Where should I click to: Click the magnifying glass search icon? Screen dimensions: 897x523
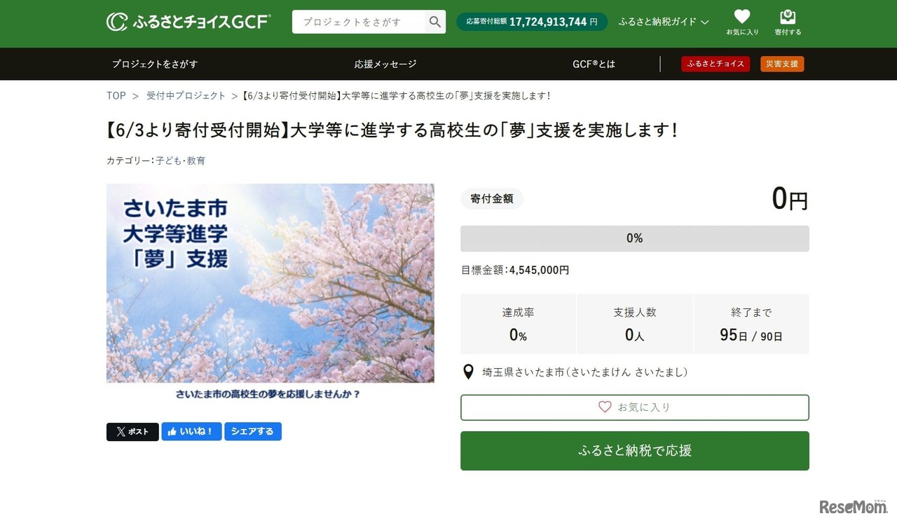pyautogui.click(x=435, y=22)
